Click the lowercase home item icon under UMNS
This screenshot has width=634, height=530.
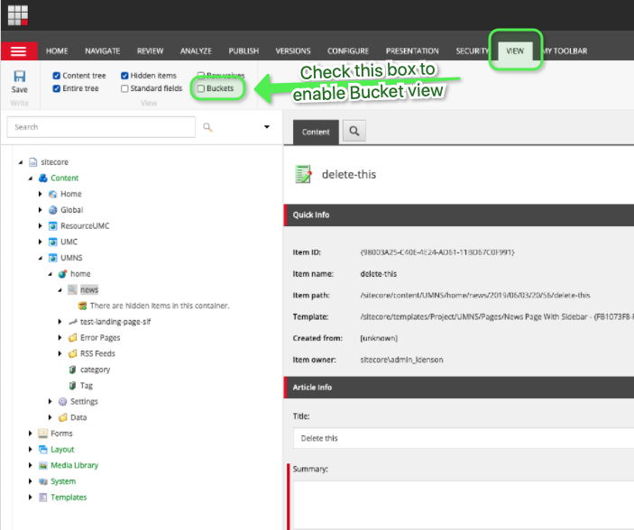click(62, 274)
